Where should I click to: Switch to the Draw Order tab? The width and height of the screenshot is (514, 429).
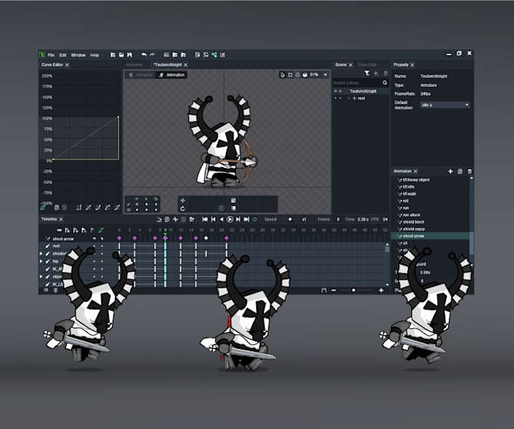pyautogui.click(x=367, y=64)
